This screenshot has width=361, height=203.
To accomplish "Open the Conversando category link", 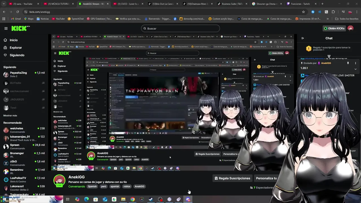I will (x=76, y=186).
